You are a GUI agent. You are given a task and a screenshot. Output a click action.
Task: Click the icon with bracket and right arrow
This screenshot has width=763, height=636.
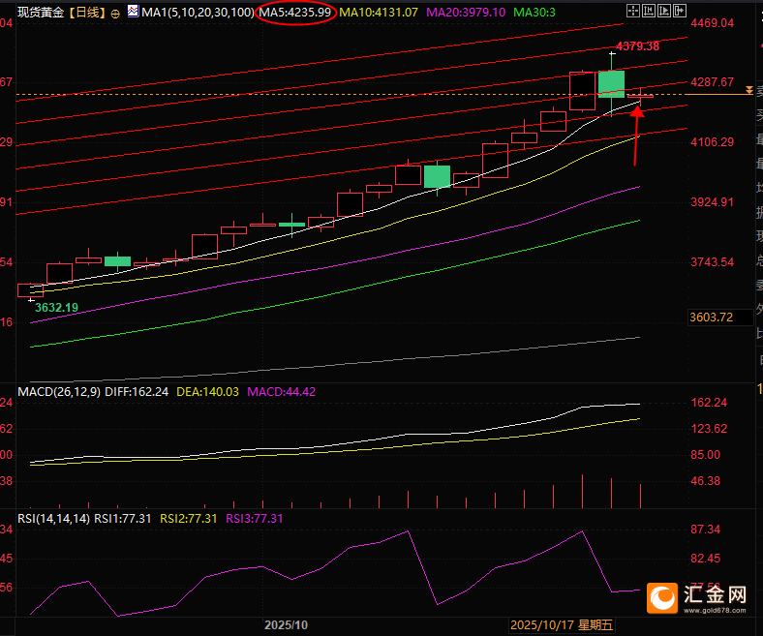coord(680,11)
